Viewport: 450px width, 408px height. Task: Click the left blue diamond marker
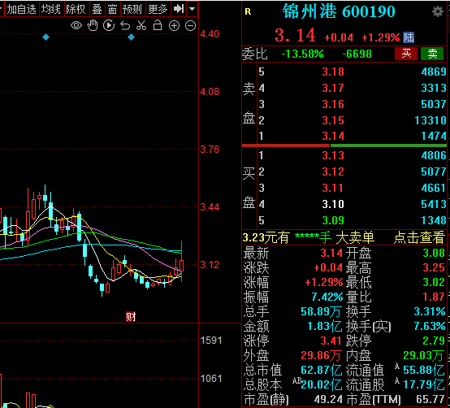(x=46, y=37)
